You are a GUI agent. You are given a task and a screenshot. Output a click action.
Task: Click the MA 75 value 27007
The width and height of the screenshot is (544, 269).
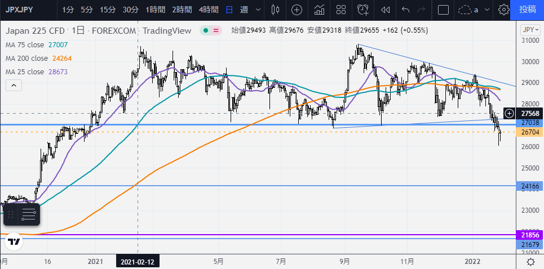point(58,44)
